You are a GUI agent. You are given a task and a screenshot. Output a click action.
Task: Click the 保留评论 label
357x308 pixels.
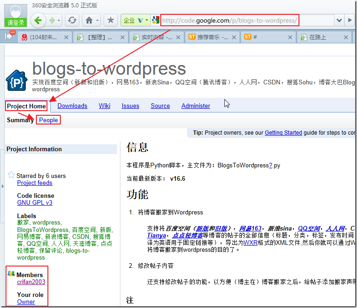click(x=51, y=250)
